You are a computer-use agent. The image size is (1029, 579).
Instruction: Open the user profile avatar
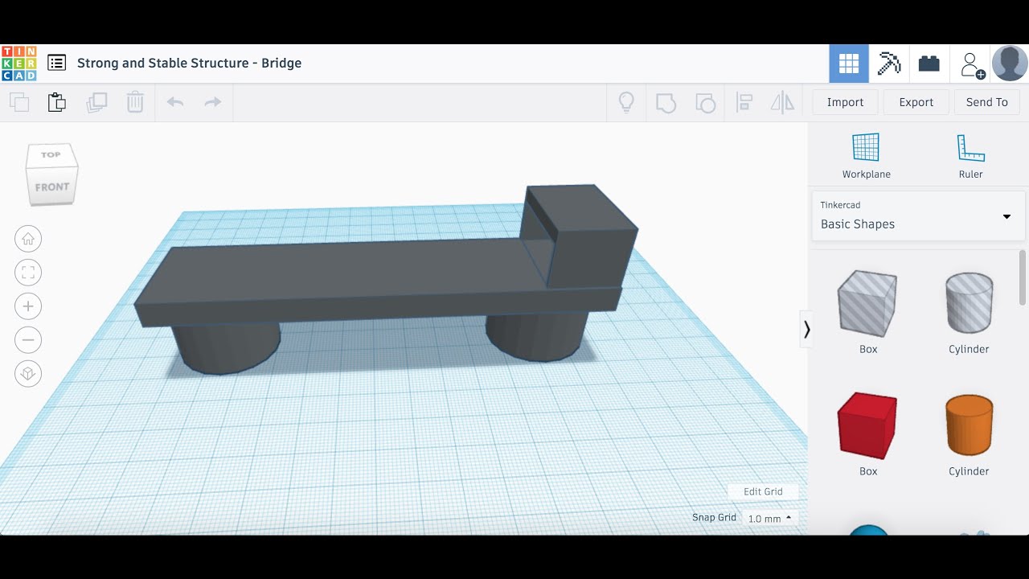(x=1010, y=64)
